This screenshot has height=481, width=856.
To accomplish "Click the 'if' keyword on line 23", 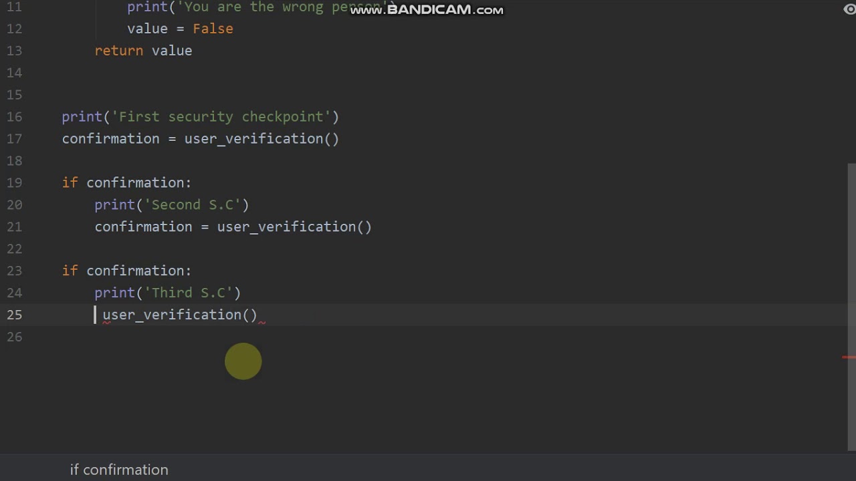I will click(x=70, y=271).
